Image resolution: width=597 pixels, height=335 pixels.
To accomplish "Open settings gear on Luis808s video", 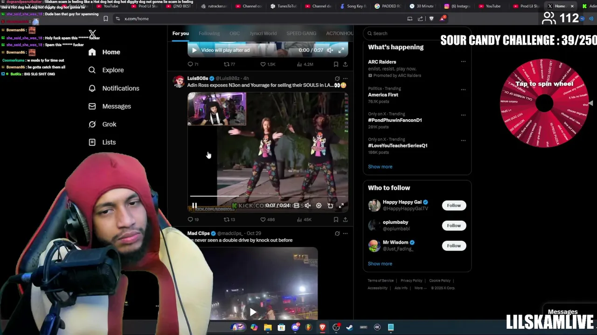I will point(319,206).
